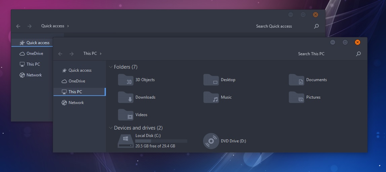Select the Local Disk (C:) drive icon
This screenshot has width=386, height=172.
pos(126,141)
